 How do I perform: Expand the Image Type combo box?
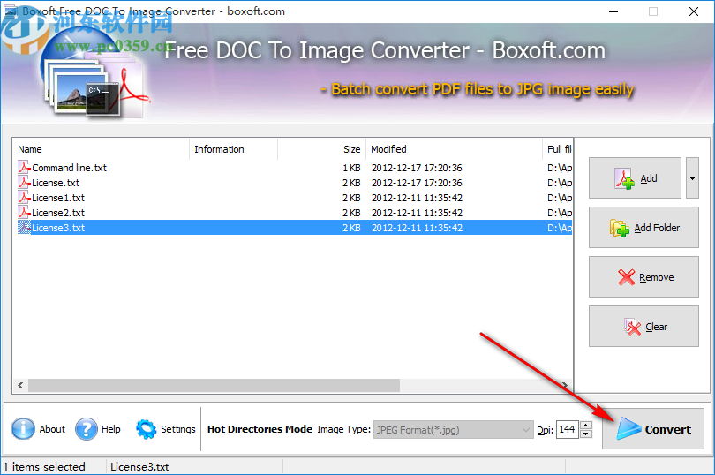(453, 429)
